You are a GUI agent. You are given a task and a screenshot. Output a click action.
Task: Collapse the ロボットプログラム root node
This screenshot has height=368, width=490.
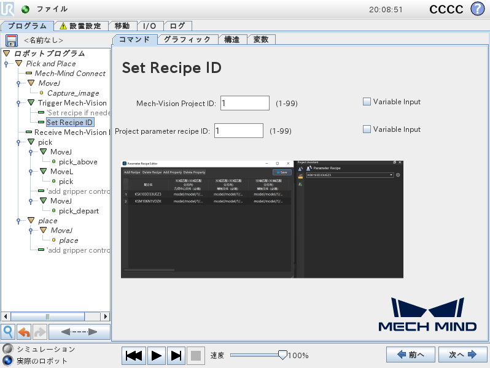[x=7, y=54]
